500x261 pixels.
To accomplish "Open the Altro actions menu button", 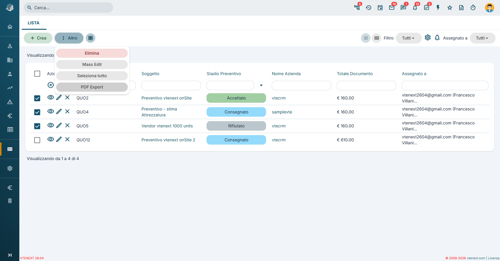I will click(x=69, y=38).
